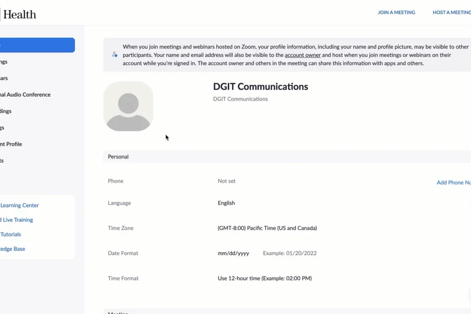Click the DGIT Communications display name
The height and width of the screenshot is (314, 471).
pos(260,86)
